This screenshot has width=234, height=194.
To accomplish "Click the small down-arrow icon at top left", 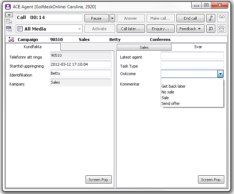I will click(x=9, y=15).
